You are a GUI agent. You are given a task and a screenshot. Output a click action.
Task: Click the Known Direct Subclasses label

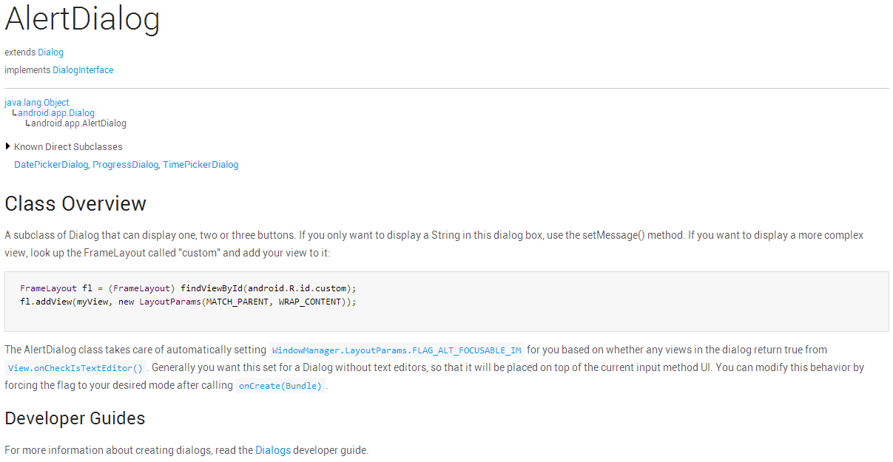tap(68, 147)
